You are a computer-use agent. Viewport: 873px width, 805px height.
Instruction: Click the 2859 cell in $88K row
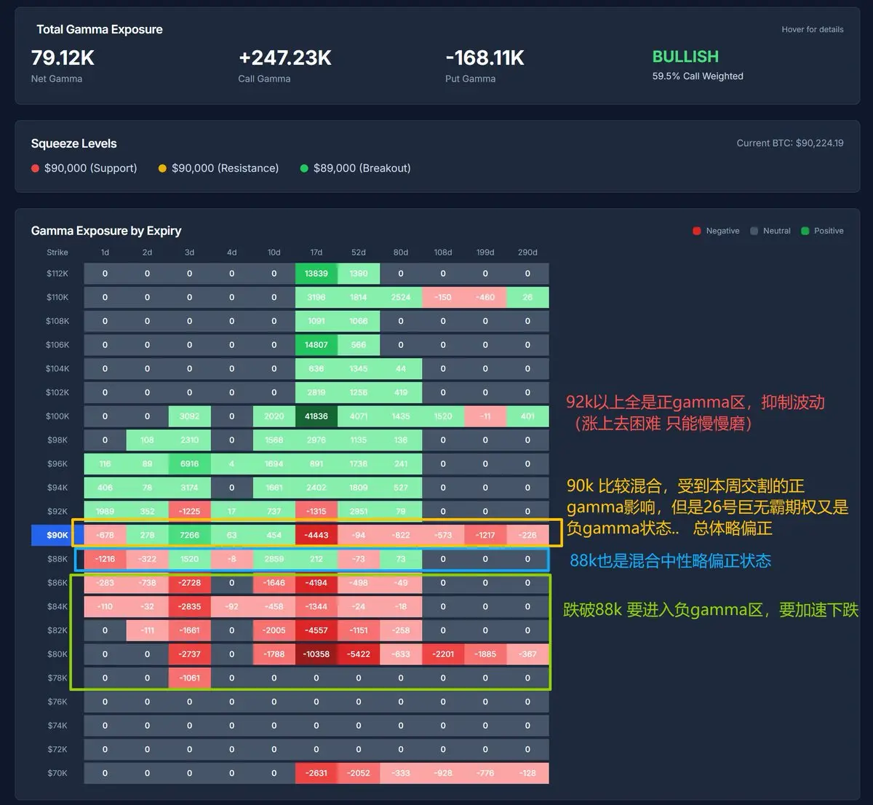tap(274, 559)
